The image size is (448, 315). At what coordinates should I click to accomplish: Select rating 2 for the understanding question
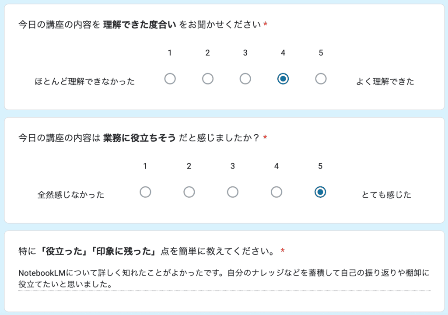(207, 79)
